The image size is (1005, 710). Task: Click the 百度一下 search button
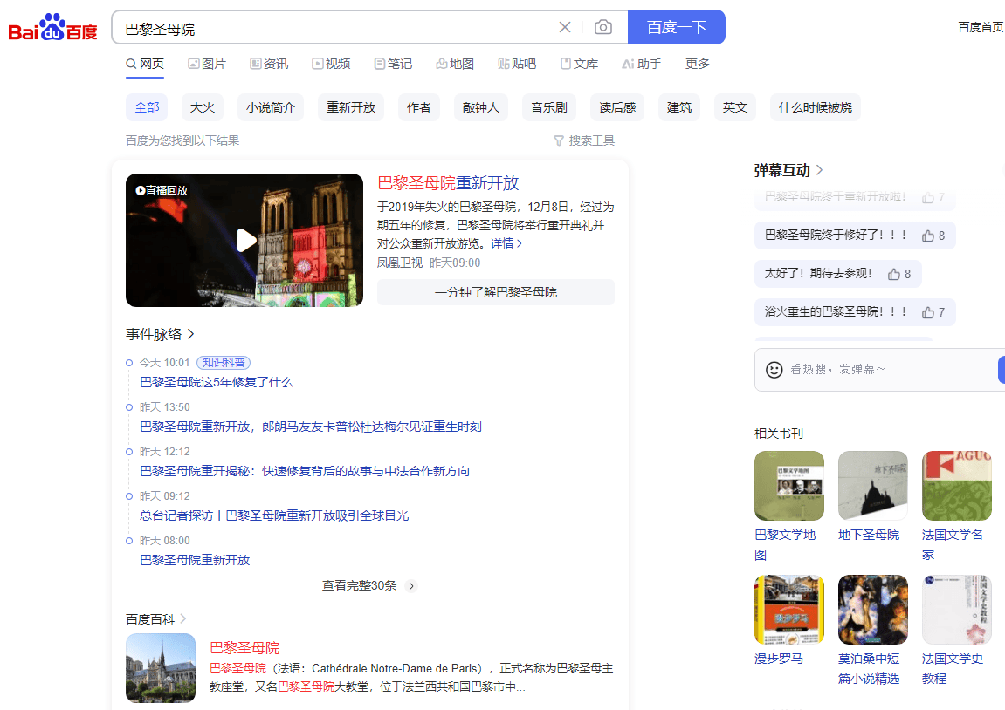point(676,27)
